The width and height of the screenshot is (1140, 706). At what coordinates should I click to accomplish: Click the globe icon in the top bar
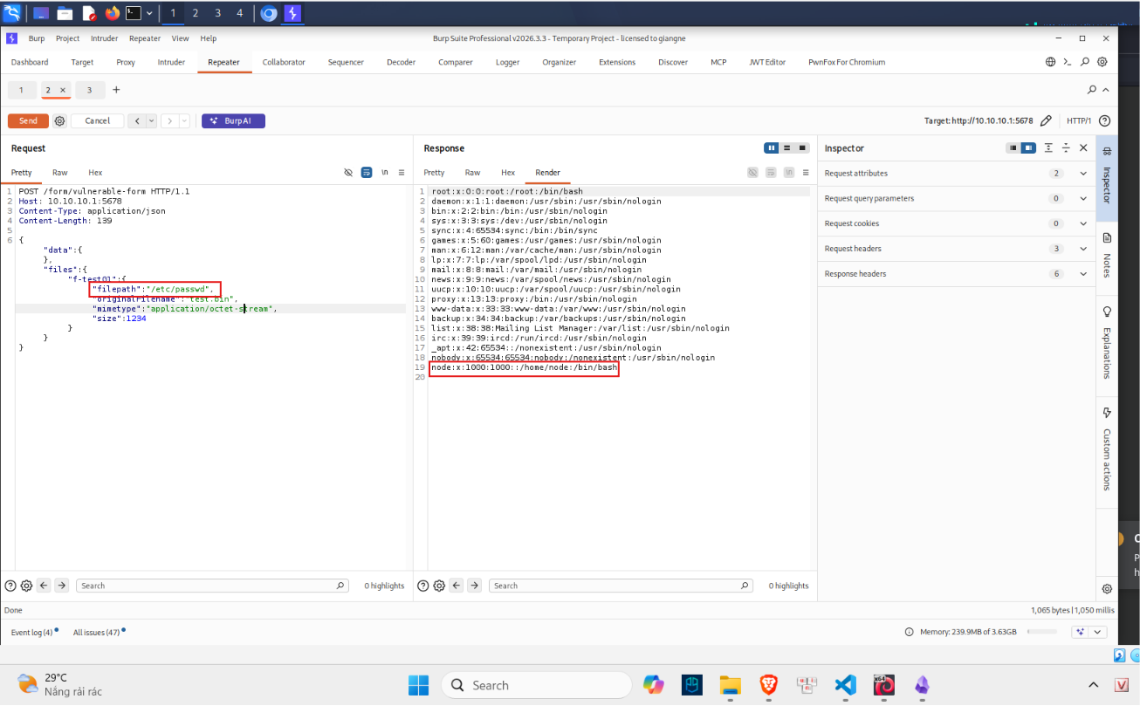point(1051,62)
